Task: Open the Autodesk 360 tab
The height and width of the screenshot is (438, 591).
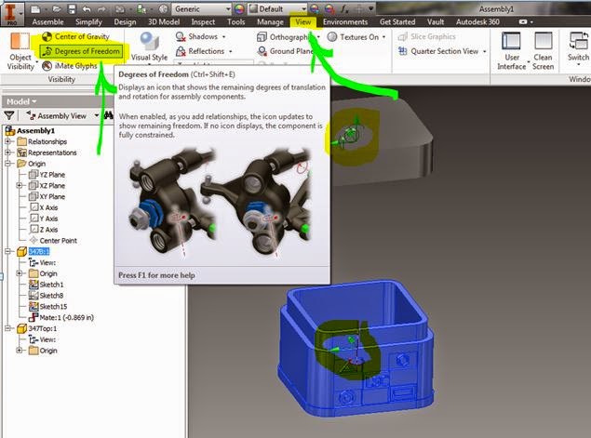Action: tap(477, 21)
